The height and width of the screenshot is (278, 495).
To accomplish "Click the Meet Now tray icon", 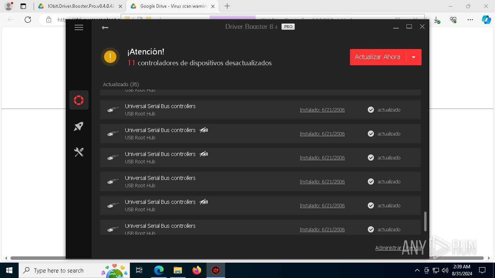I will (x=427, y=270).
